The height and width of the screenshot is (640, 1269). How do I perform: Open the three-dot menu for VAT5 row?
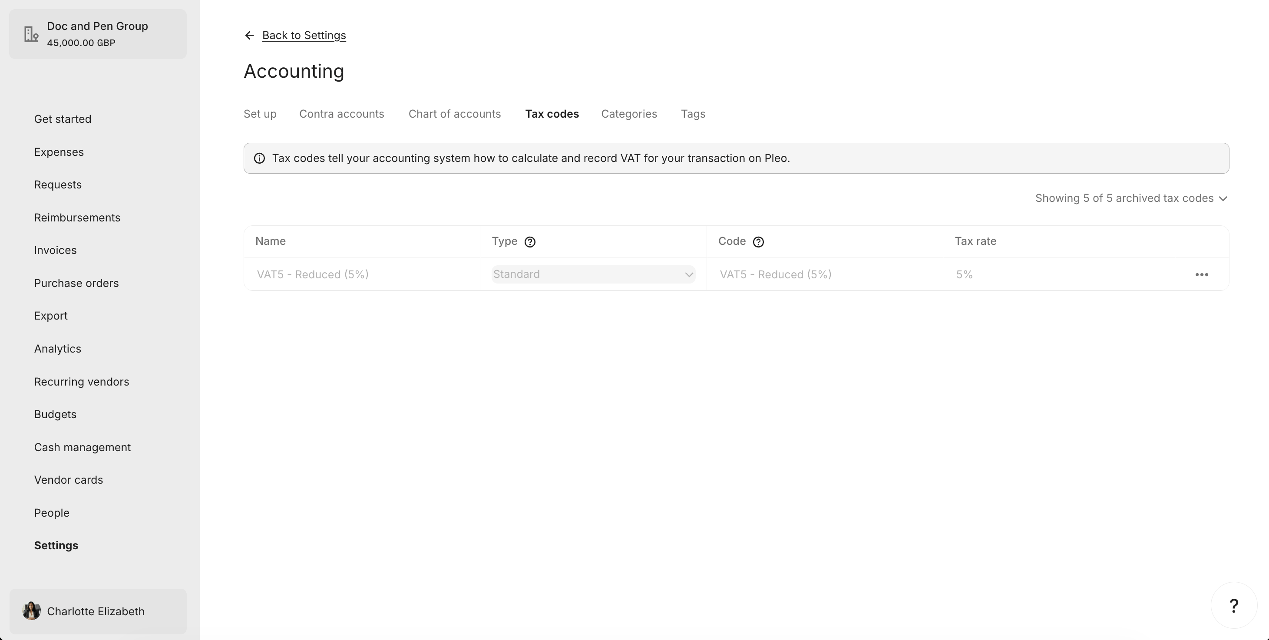tap(1202, 274)
